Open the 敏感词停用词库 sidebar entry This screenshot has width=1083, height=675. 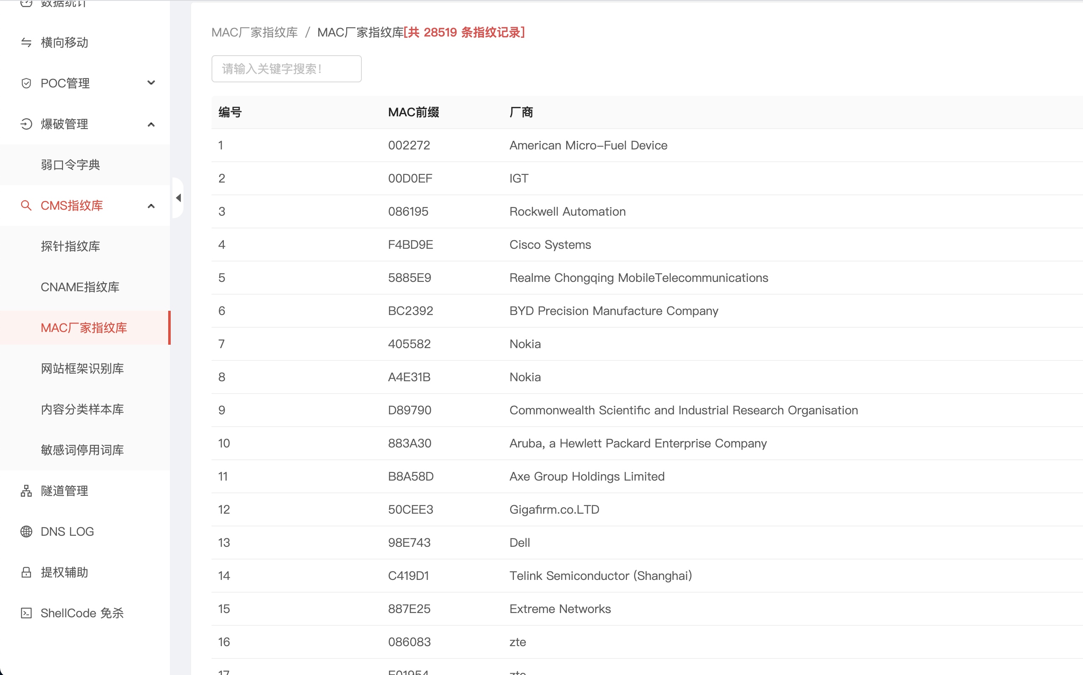coord(82,450)
